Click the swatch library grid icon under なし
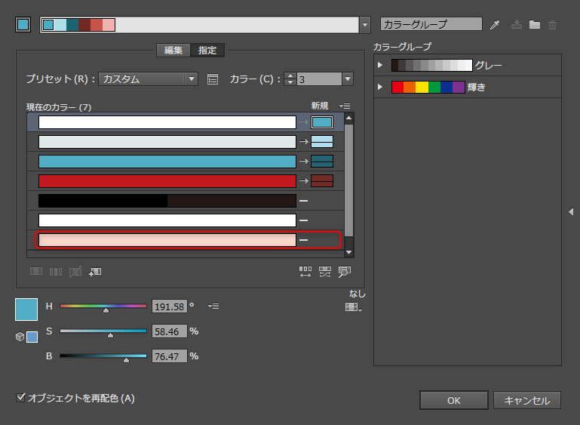The width and height of the screenshot is (580, 425). tap(353, 307)
